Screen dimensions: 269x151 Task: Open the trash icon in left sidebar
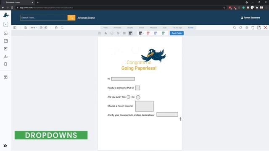tap(5, 64)
